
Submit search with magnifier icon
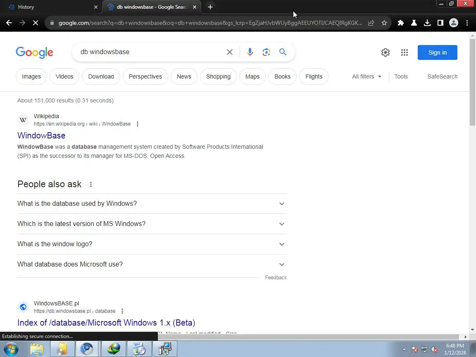pyautogui.click(x=283, y=52)
